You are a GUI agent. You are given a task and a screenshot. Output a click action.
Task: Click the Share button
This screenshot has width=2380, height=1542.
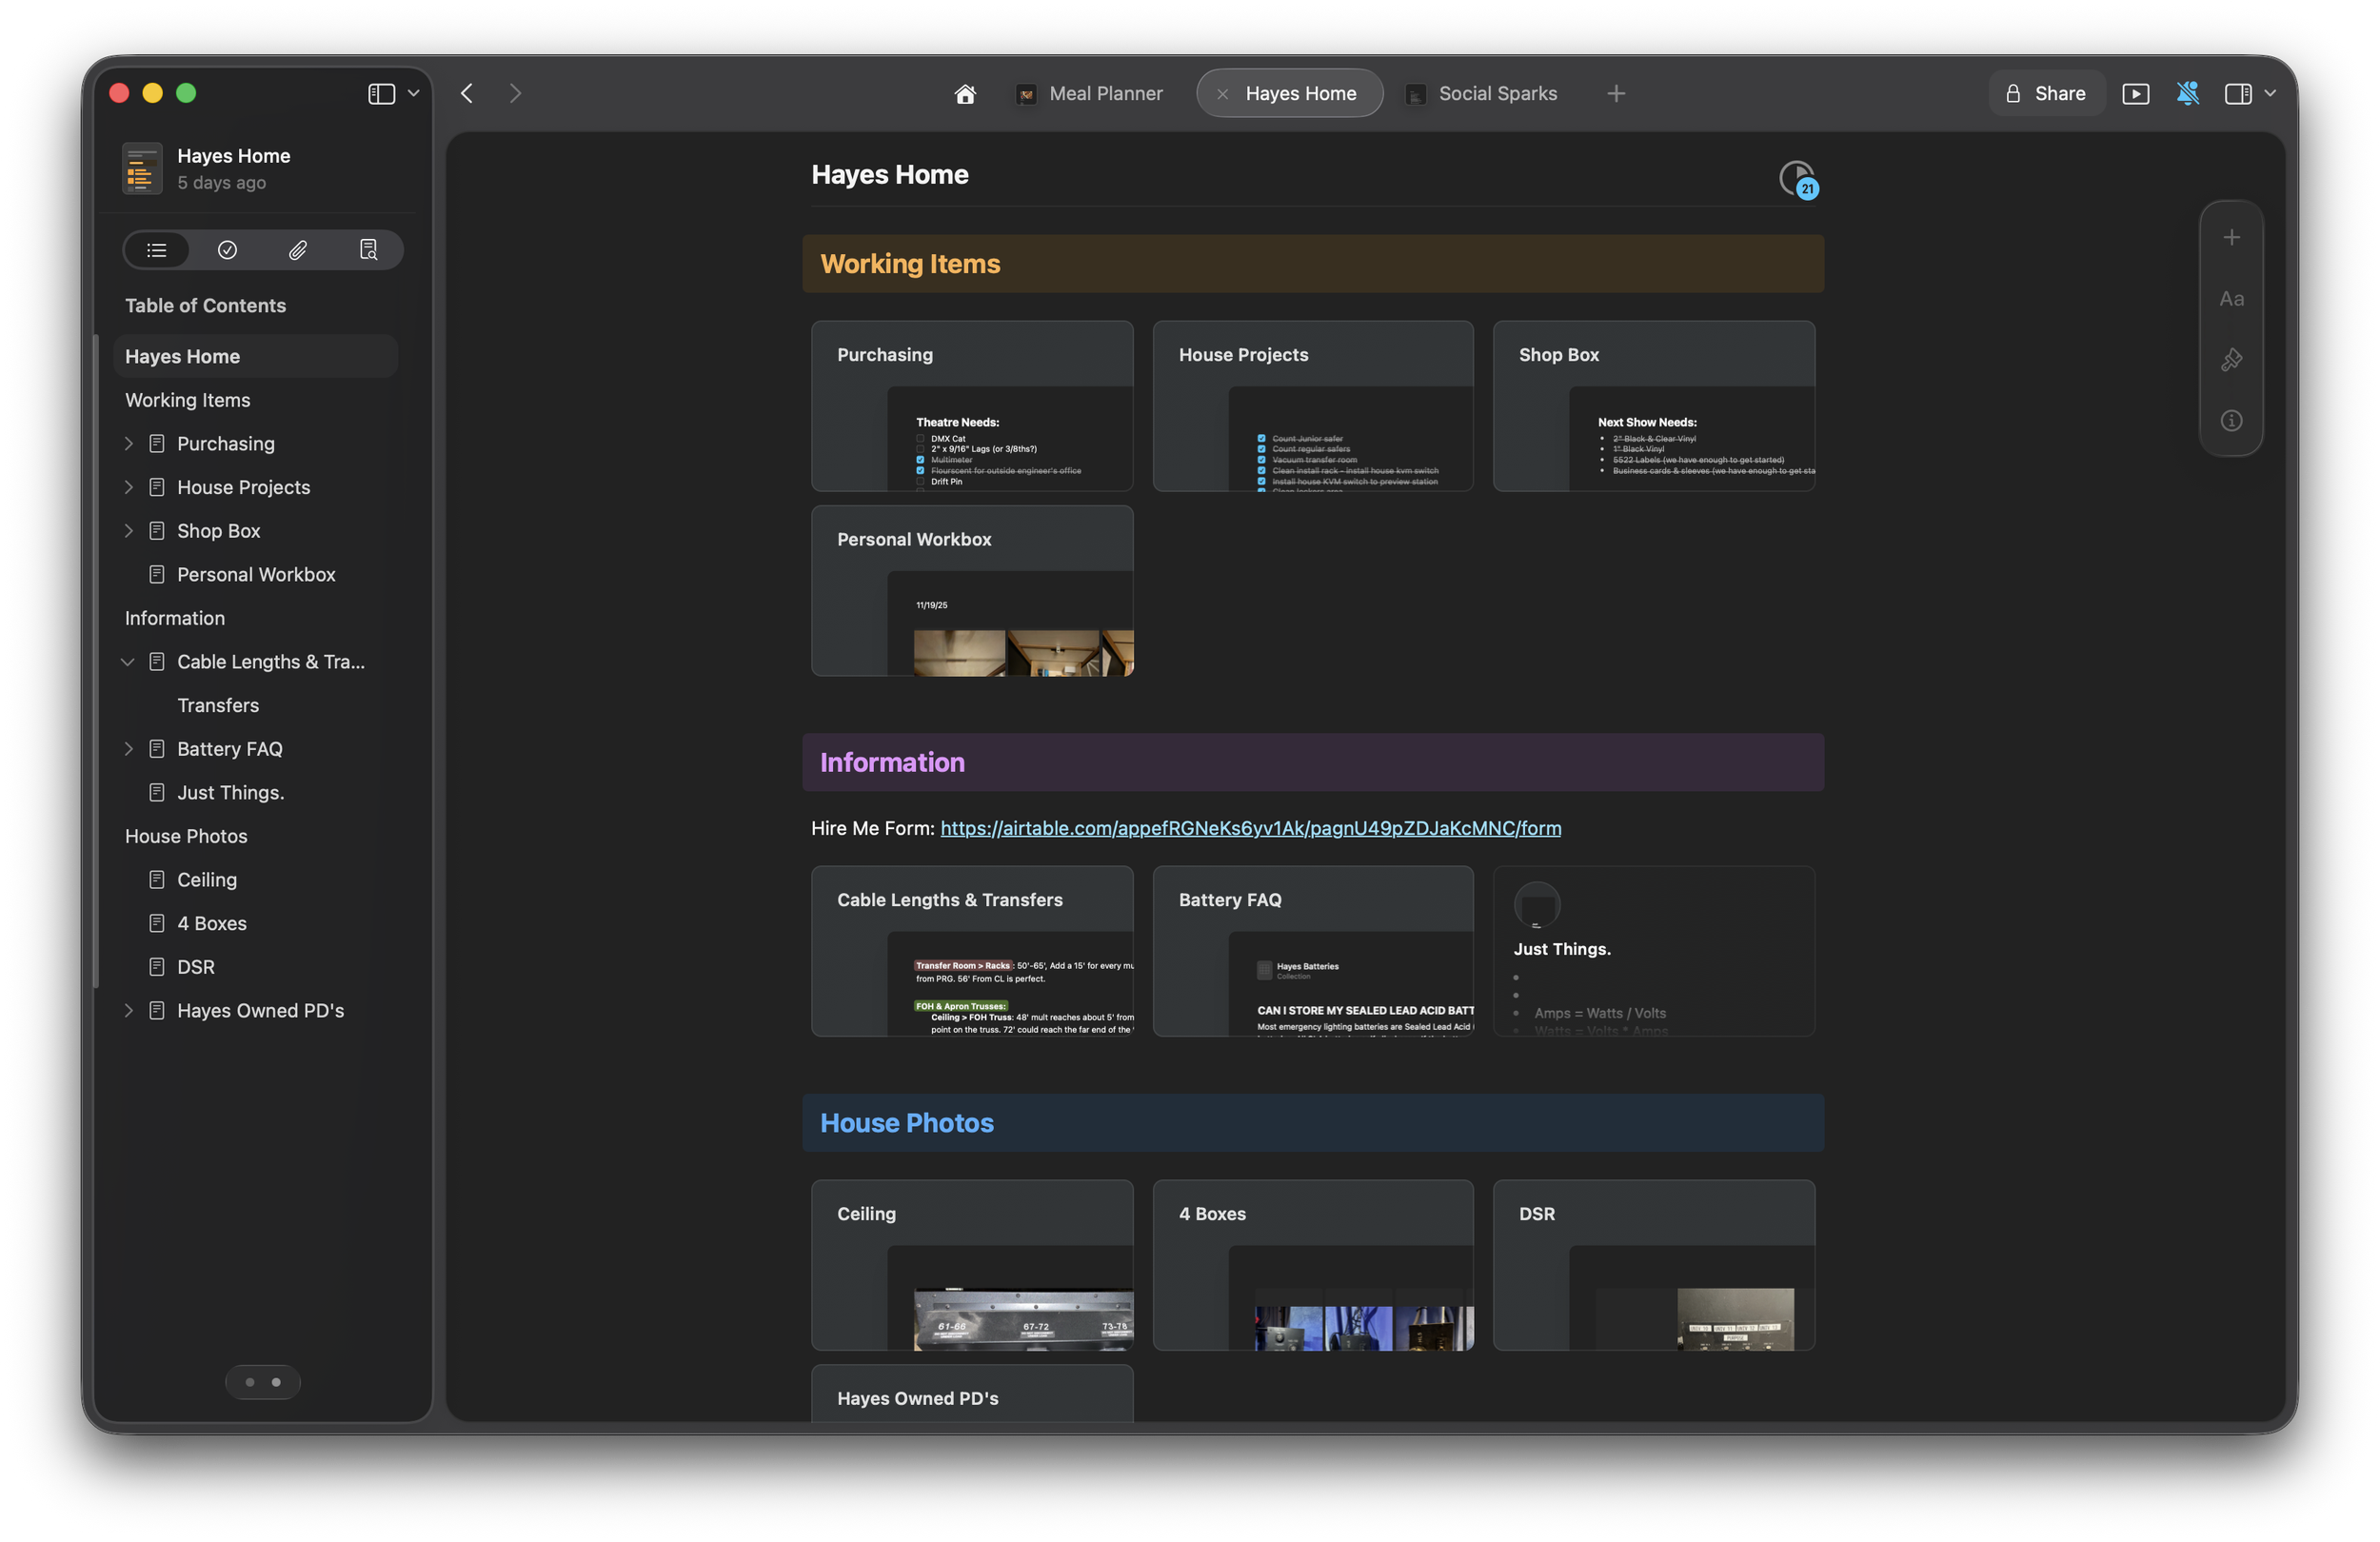pyautogui.click(x=2045, y=93)
